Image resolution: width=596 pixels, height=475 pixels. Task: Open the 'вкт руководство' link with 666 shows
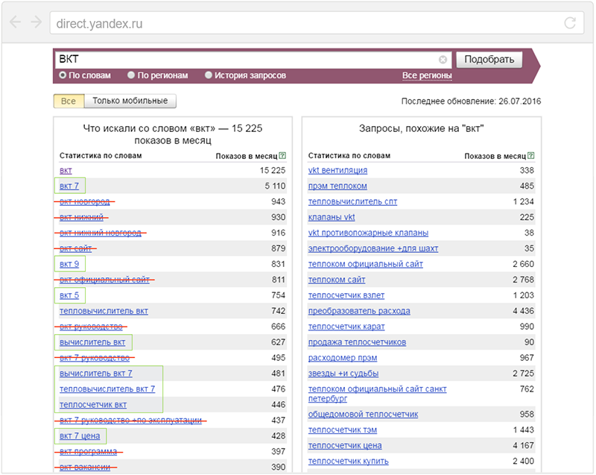click(x=91, y=327)
